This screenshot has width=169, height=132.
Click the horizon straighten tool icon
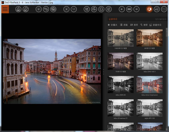(101, 9)
